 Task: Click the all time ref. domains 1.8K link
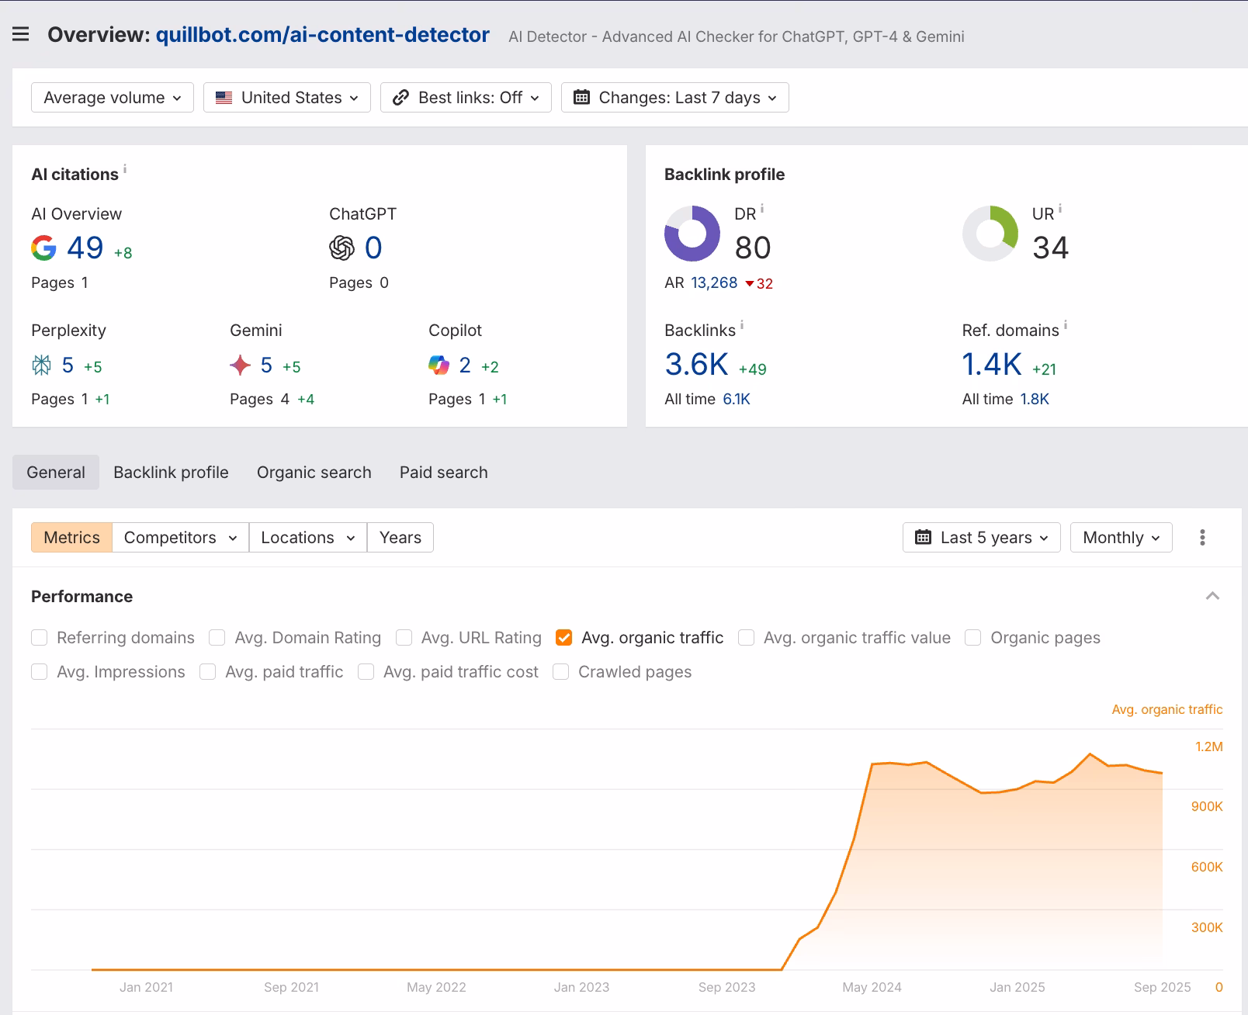[x=1035, y=399]
